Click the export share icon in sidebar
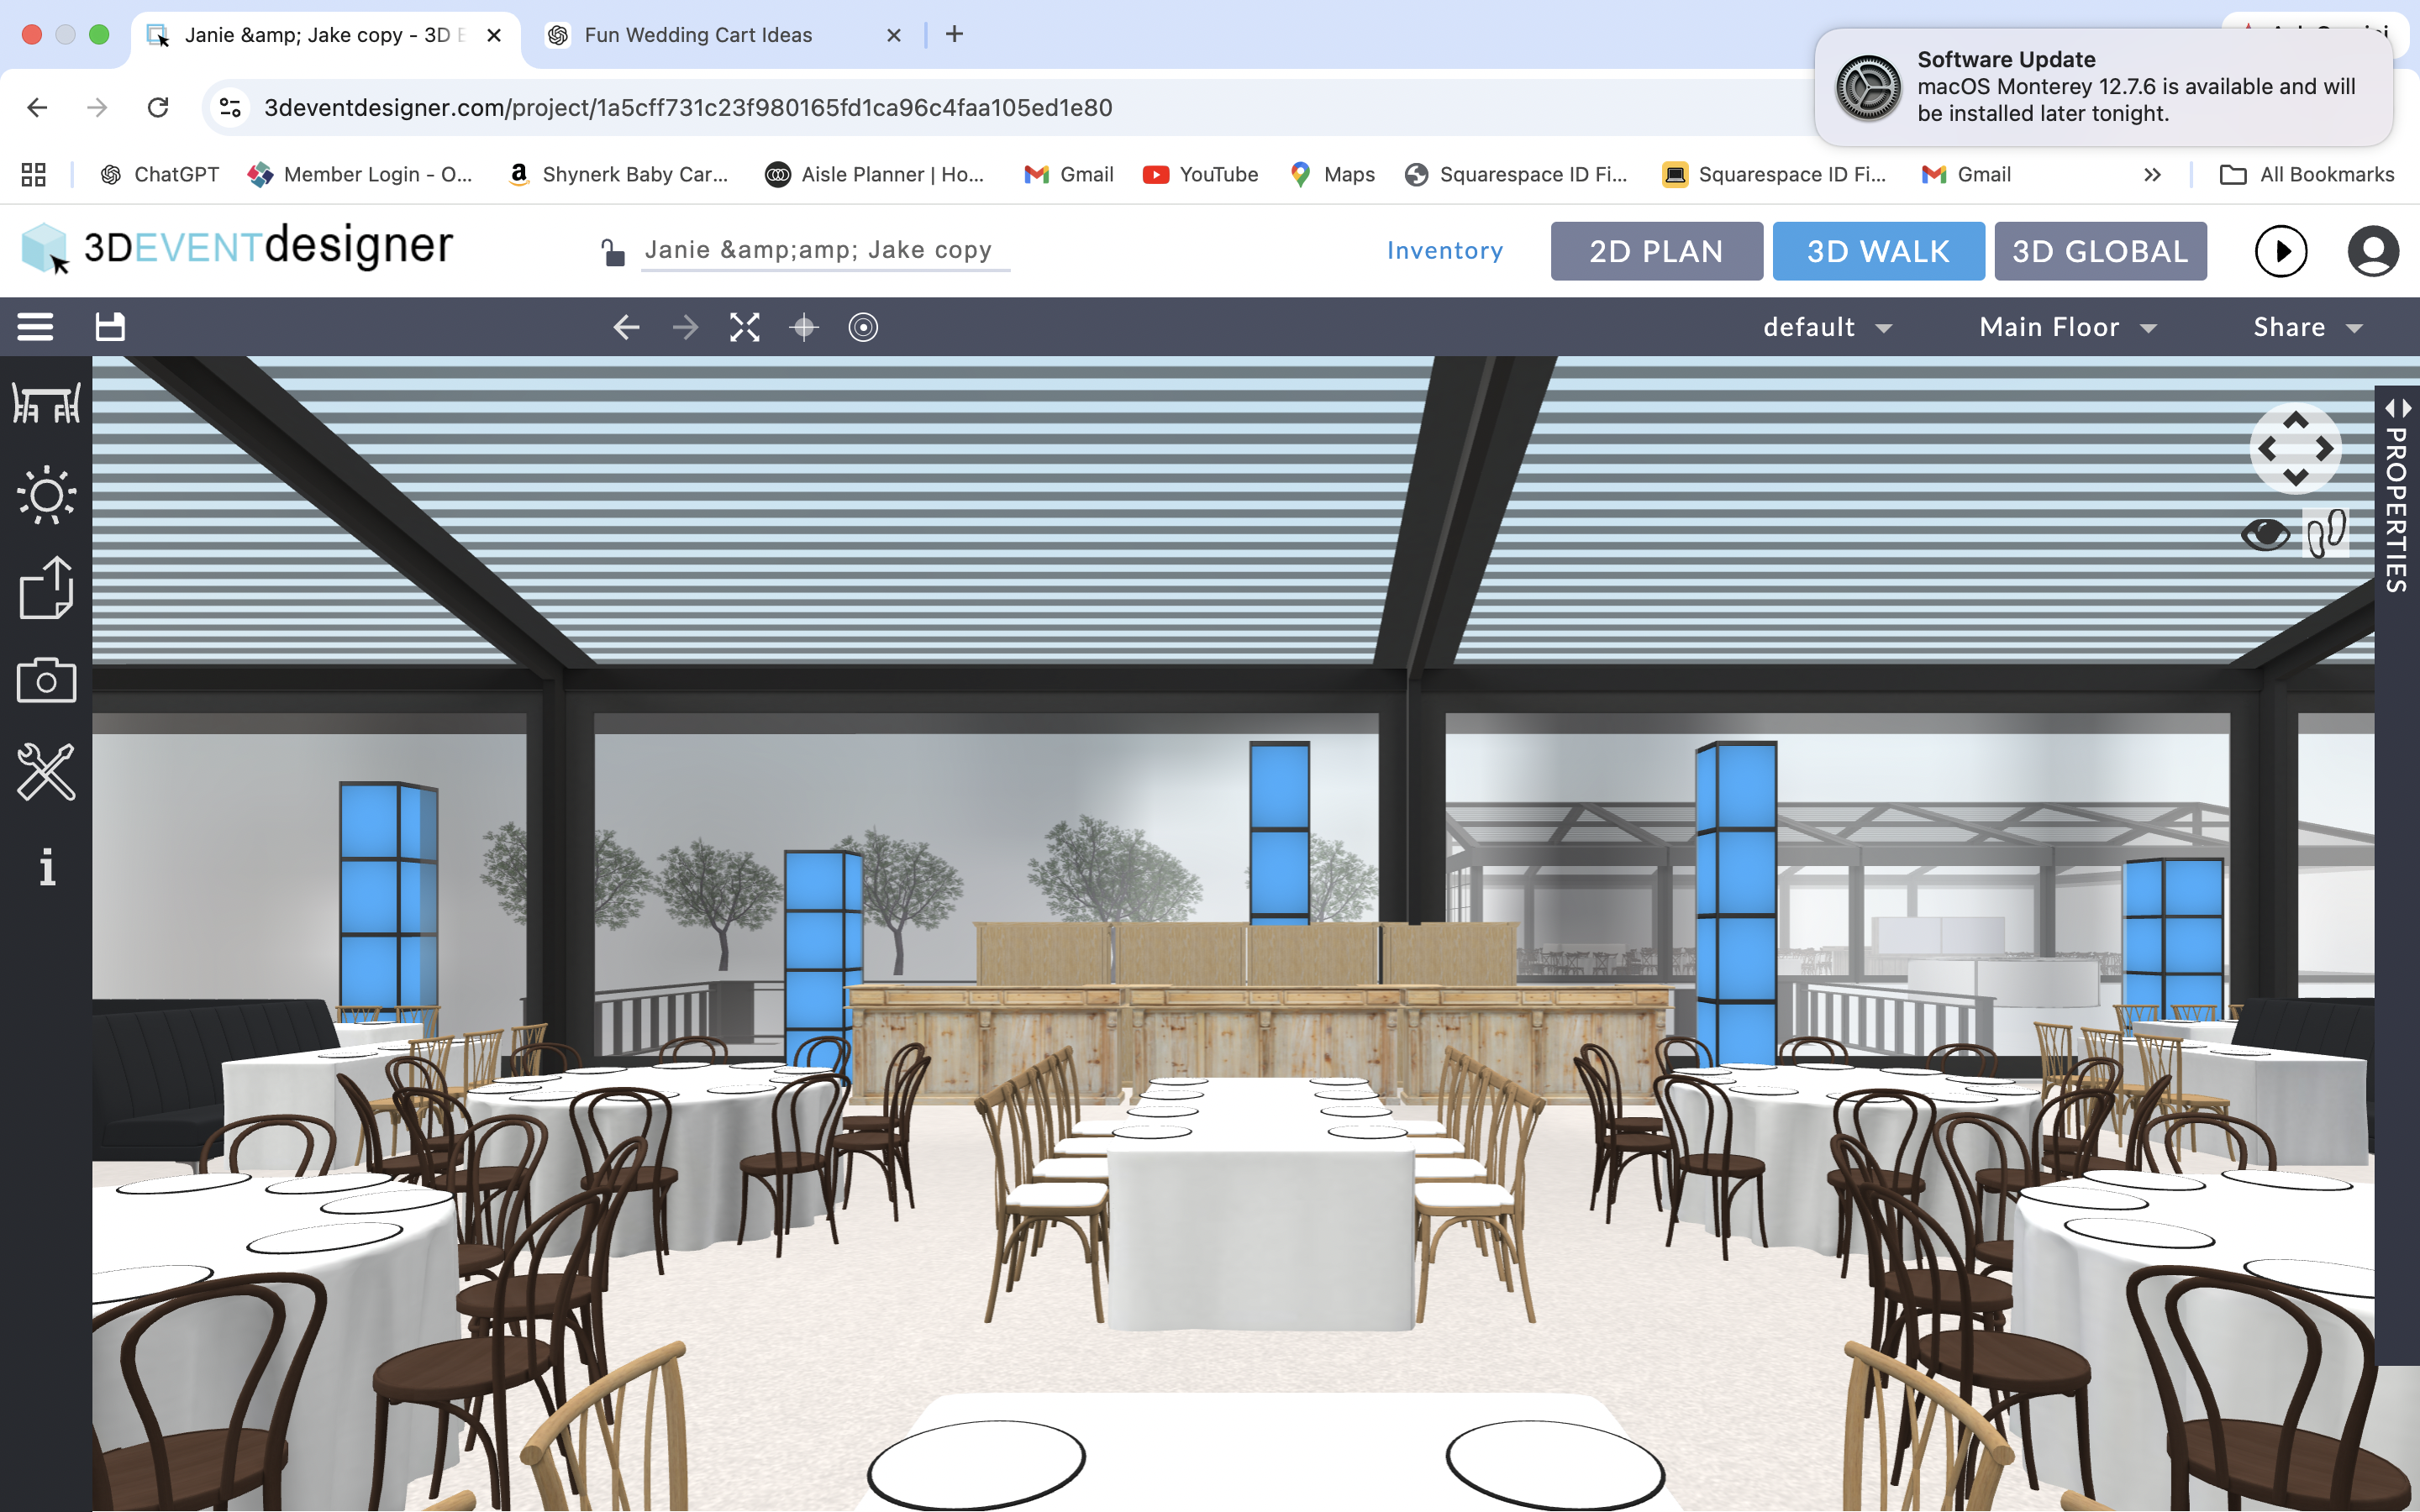 (x=46, y=588)
